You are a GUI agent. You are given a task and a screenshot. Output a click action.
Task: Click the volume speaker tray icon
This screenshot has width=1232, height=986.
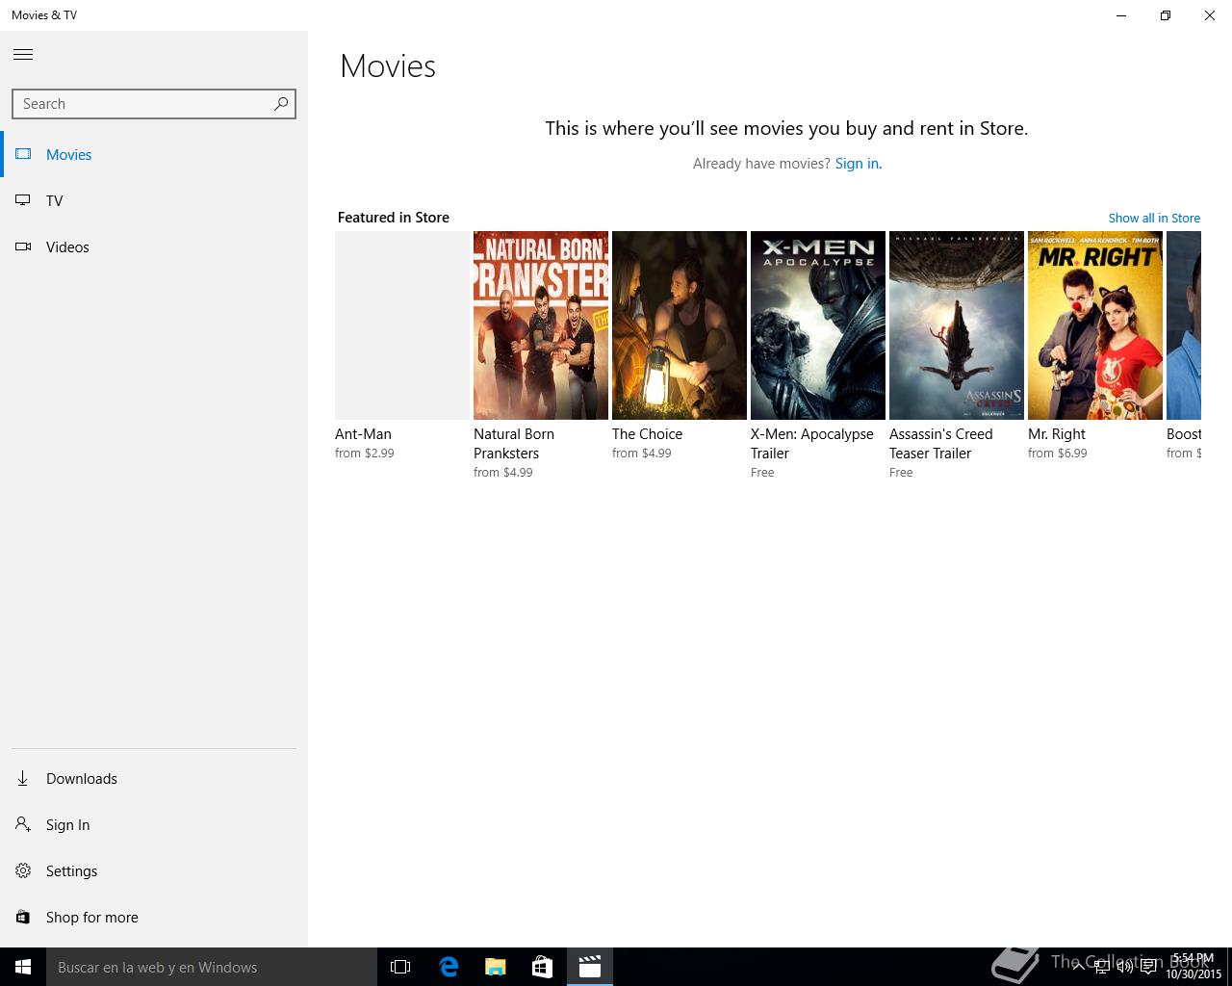pos(1124,967)
